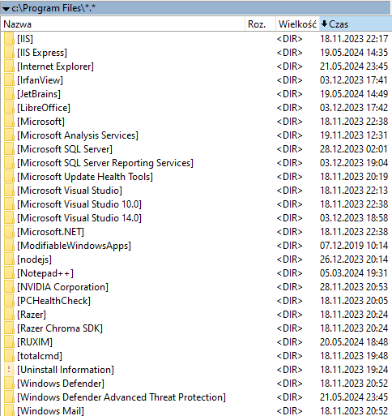Click the Microsoft.NET folder icon
Viewport: 392px width, 416px height.
[x=9, y=232]
